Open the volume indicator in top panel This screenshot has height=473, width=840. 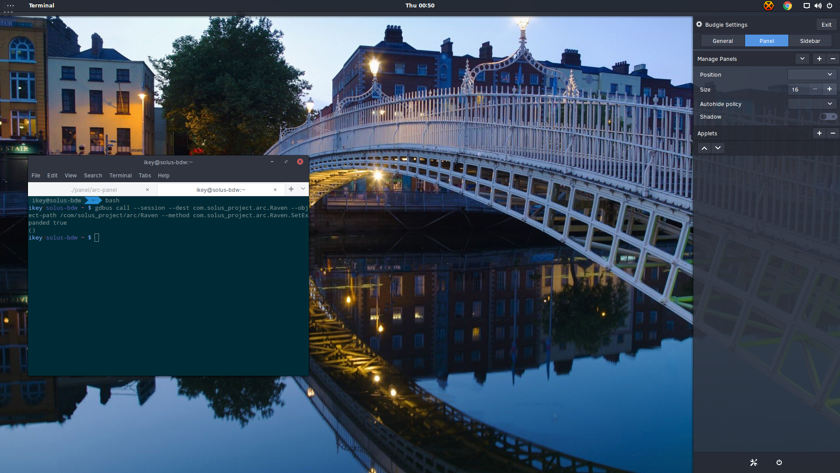(818, 6)
